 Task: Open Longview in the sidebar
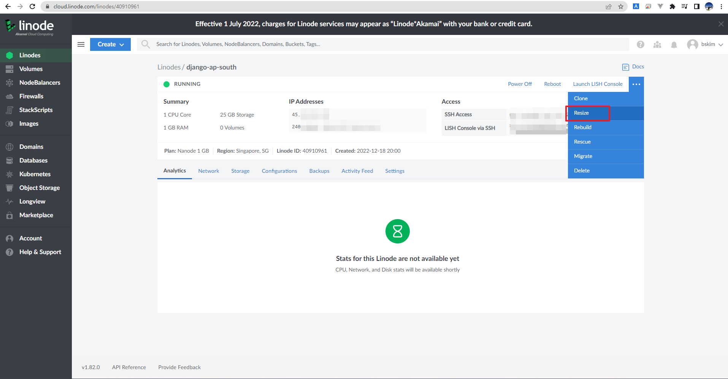[x=36, y=201]
